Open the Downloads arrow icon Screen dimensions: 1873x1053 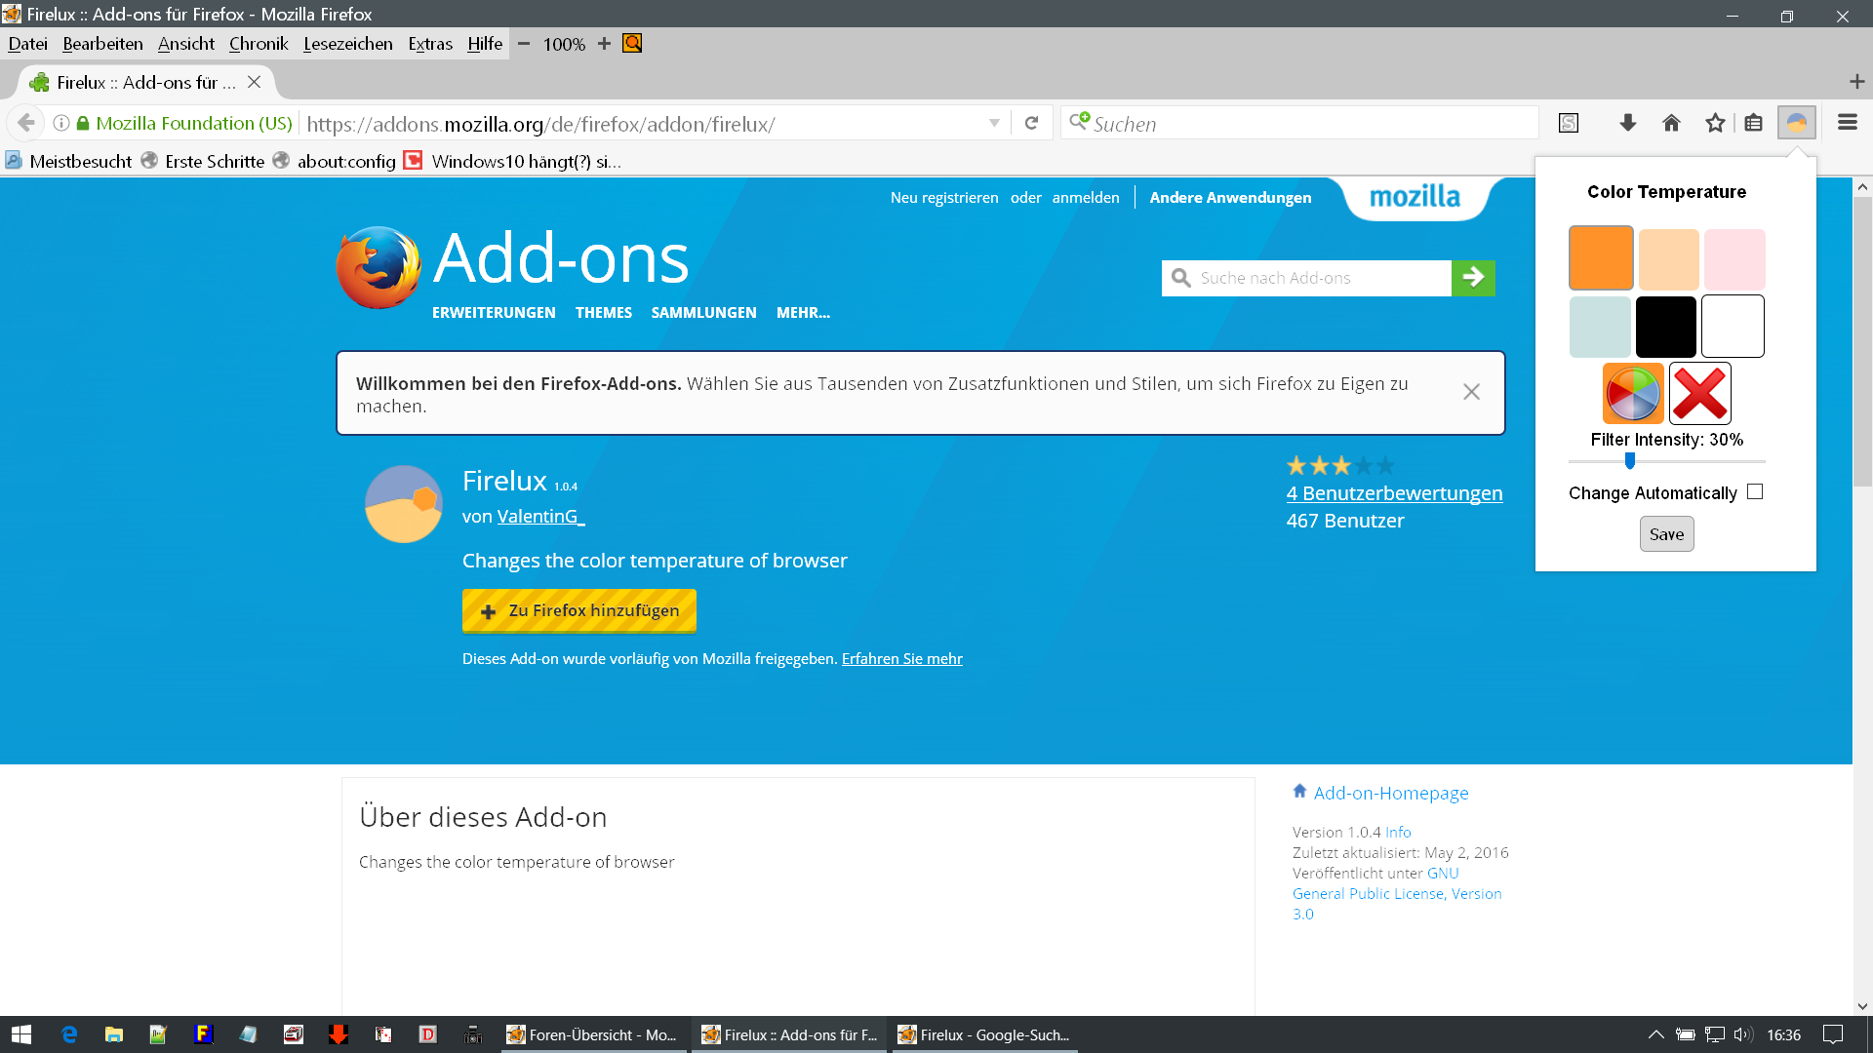tap(1627, 123)
